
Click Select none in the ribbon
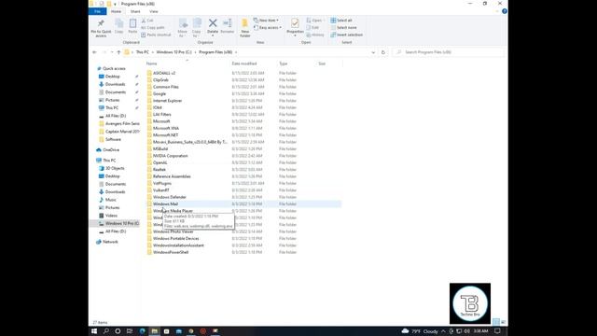[x=344, y=27]
